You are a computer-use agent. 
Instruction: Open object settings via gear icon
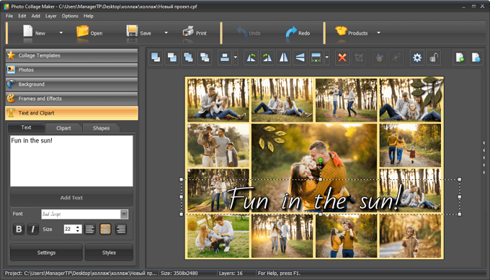click(417, 58)
